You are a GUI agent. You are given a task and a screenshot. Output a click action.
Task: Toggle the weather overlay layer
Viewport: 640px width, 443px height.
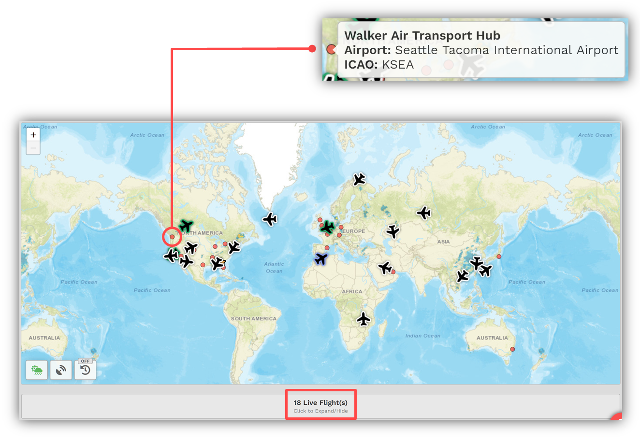click(37, 370)
